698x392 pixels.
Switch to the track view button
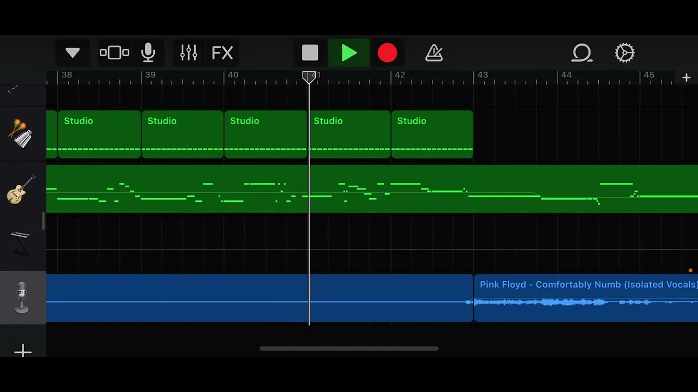click(x=115, y=53)
